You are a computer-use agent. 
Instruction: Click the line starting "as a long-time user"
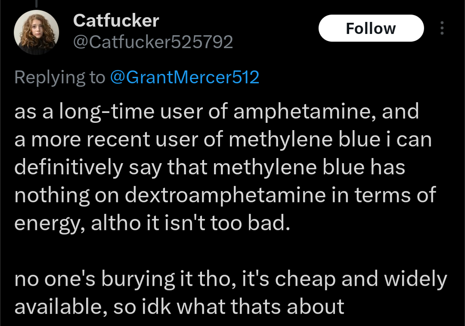click(217, 112)
